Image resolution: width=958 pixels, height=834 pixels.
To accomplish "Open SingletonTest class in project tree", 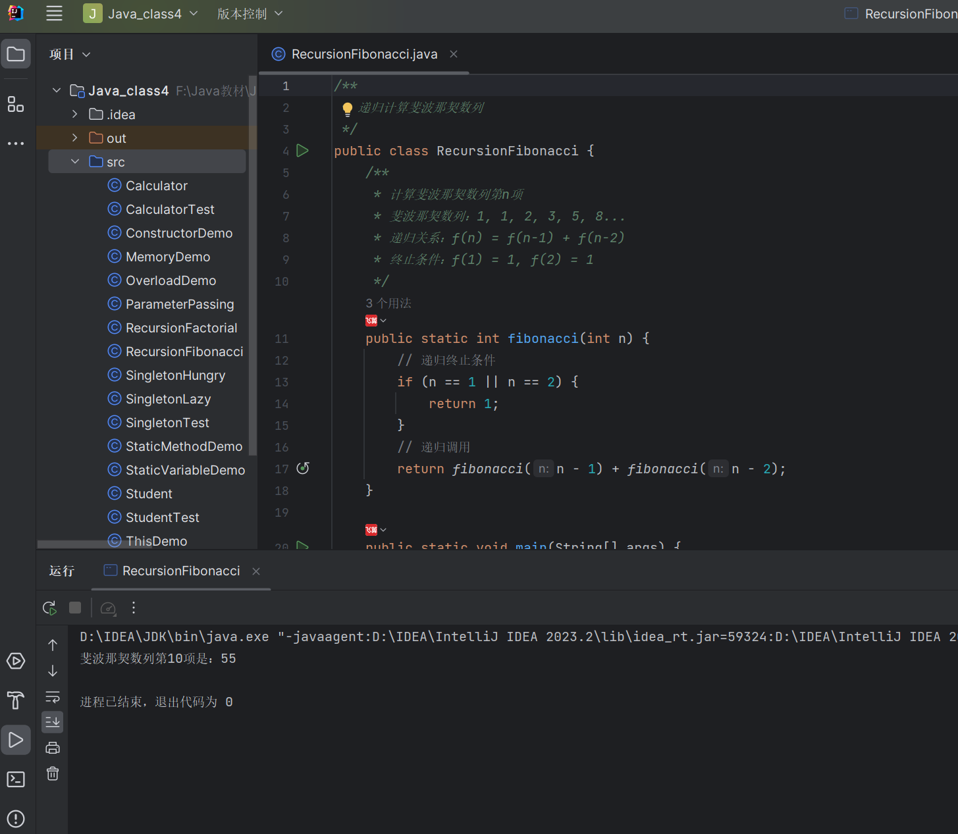I will (167, 423).
